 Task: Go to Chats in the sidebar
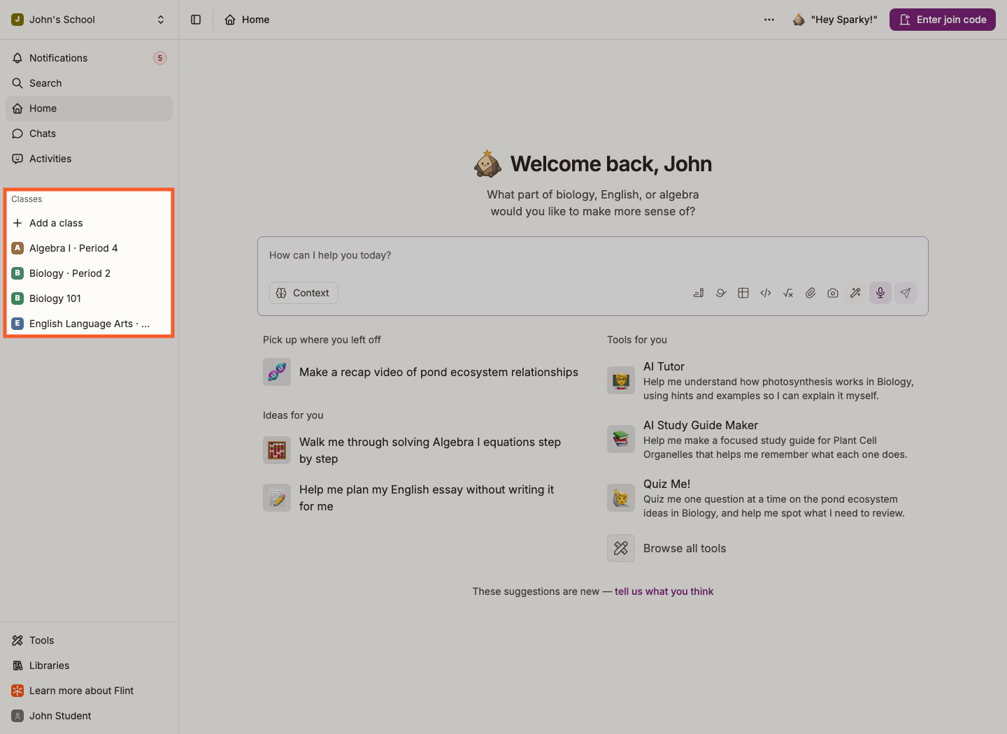89,134
